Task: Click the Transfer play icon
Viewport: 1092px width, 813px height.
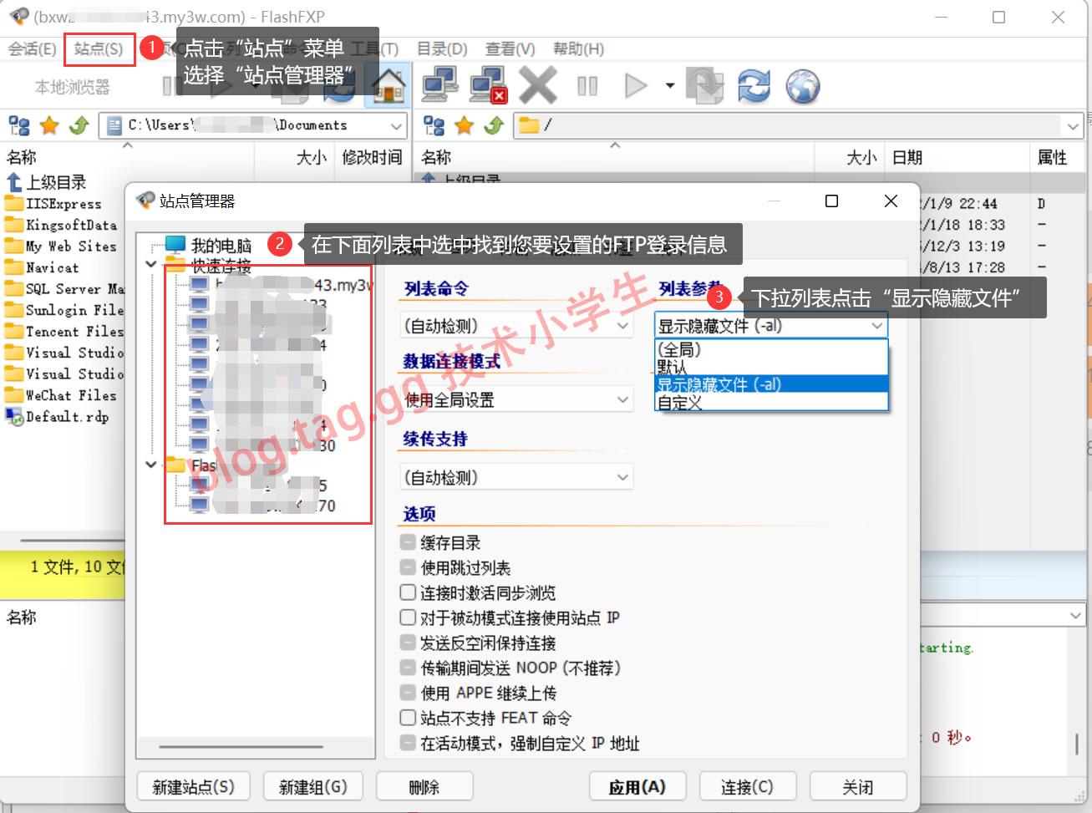Action: (636, 85)
